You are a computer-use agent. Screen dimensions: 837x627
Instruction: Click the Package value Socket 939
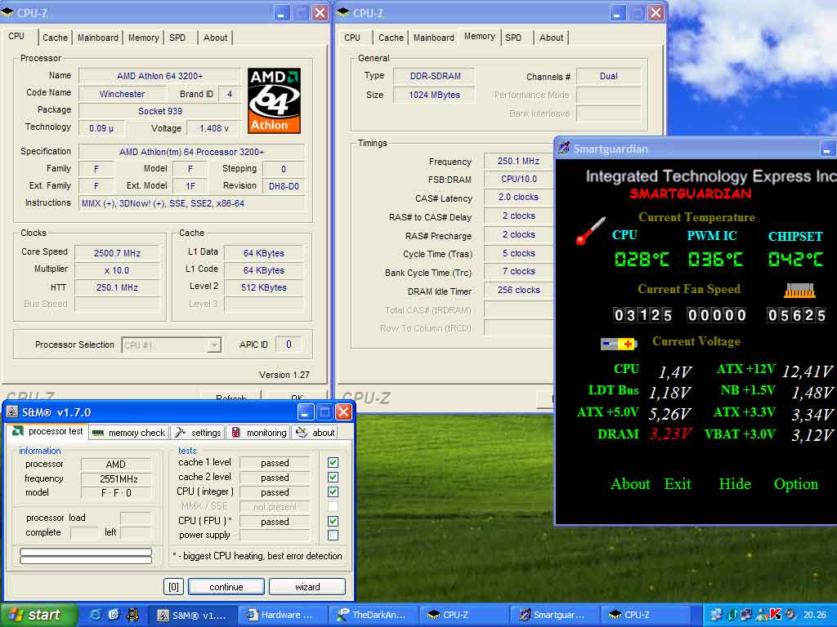tap(160, 111)
